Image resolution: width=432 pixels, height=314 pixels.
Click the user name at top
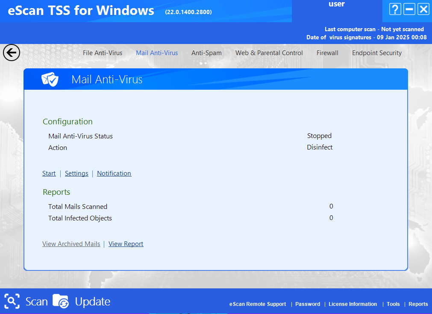pyautogui.click(x=337, y=4)
